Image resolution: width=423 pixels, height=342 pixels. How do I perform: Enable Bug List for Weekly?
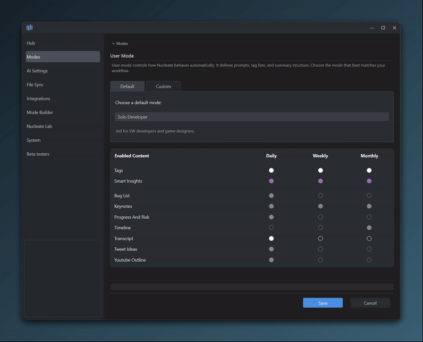[x=320, y=196]
